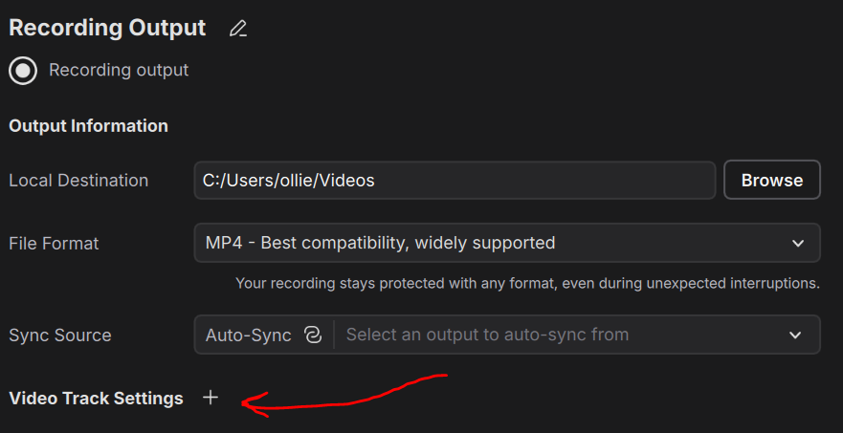Click the Auto-Sync link icon
Image resolution: width=843 pixels, height=433 pixels.
click(x=312, y=335)
